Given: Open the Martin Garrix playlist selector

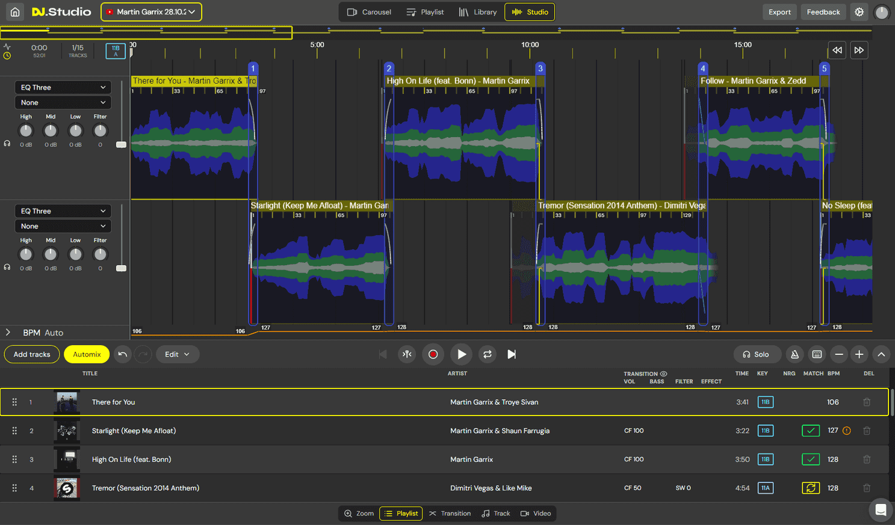Looking at the screenshot, I should point(150,11).
